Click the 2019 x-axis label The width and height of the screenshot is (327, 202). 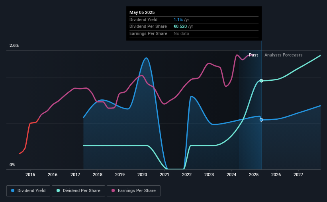click(120, 175)
